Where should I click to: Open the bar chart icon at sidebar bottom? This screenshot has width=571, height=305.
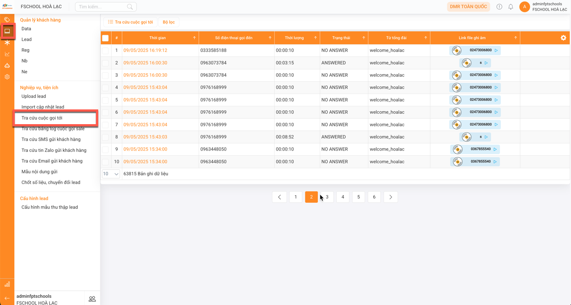tap(7, 284)
